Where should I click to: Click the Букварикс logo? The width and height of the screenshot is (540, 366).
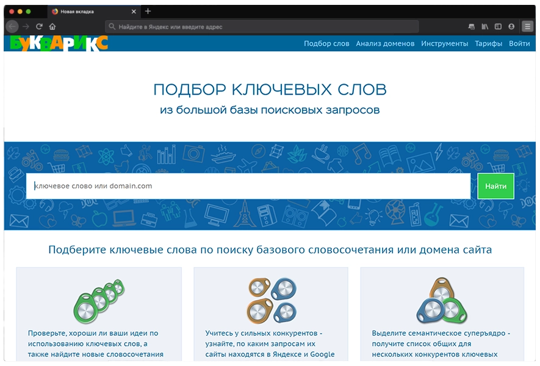[59, 43]
